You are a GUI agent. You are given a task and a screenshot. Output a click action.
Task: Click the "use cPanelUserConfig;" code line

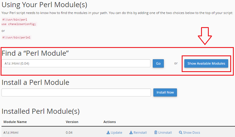pyautogui.click(x=19, y=24)
